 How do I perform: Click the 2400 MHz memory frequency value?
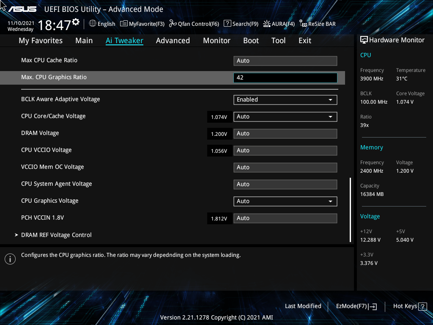pyautogui.click(x=371, y=171)
